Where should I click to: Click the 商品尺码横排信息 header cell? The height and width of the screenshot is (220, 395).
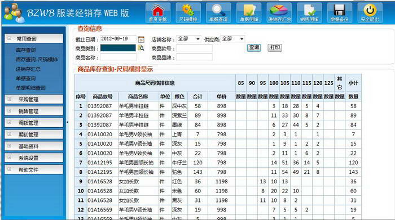[x=155, y=83]
